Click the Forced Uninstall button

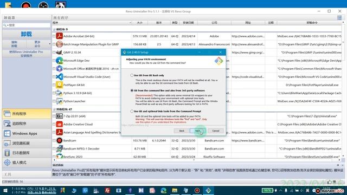tap(14, 44)
